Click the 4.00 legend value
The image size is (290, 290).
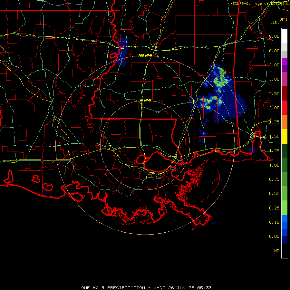point(274,65)
